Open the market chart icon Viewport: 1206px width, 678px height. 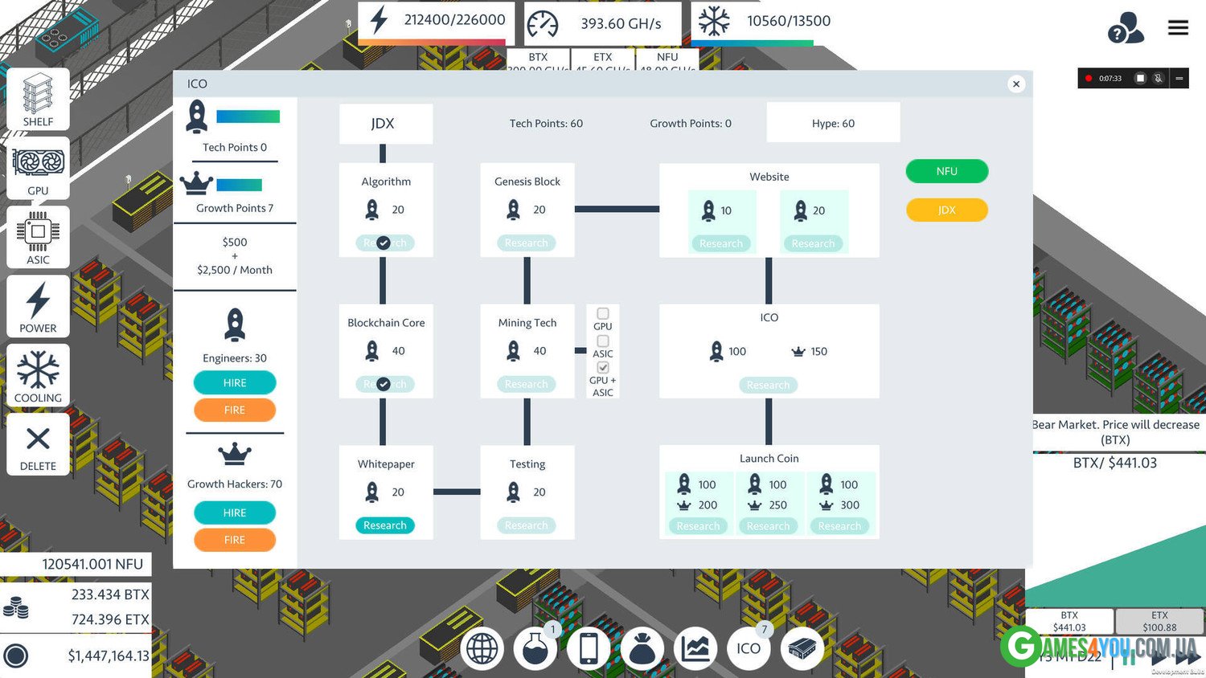tap(695, 648)
